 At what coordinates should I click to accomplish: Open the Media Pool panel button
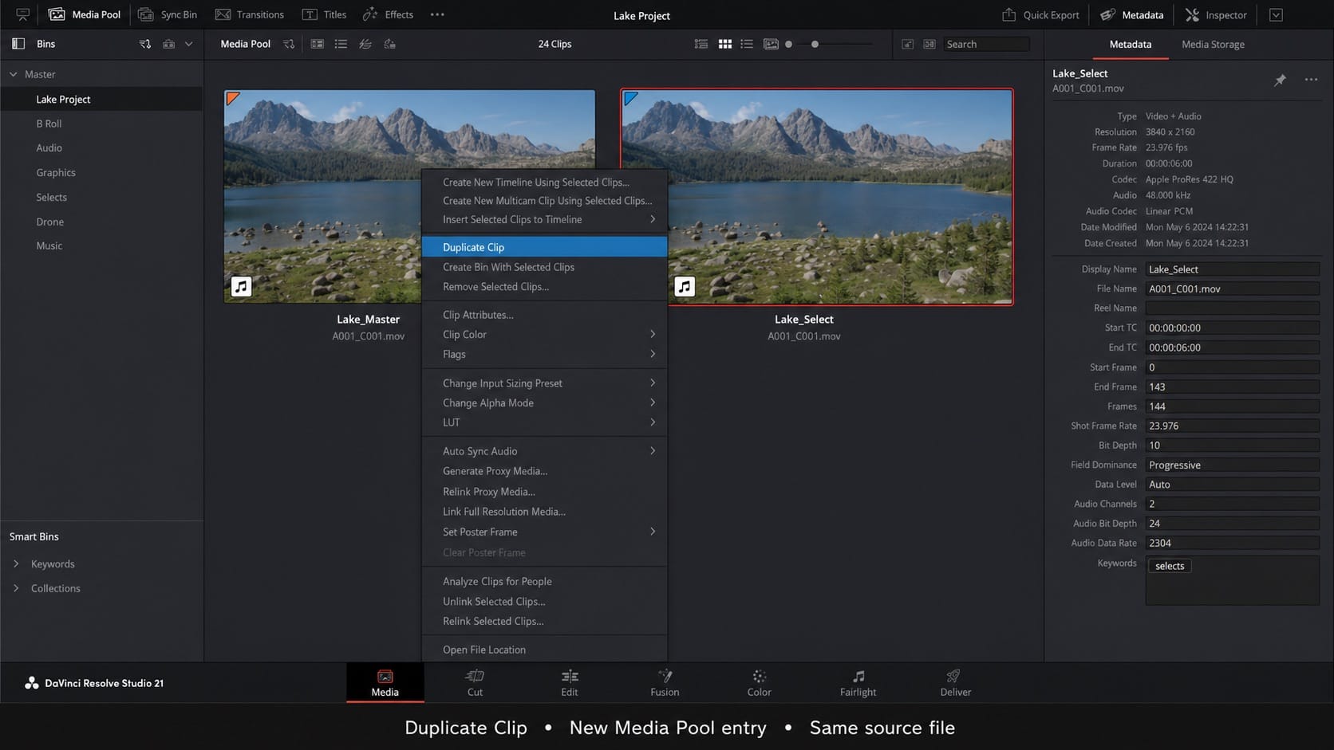[x=85, y=14]
